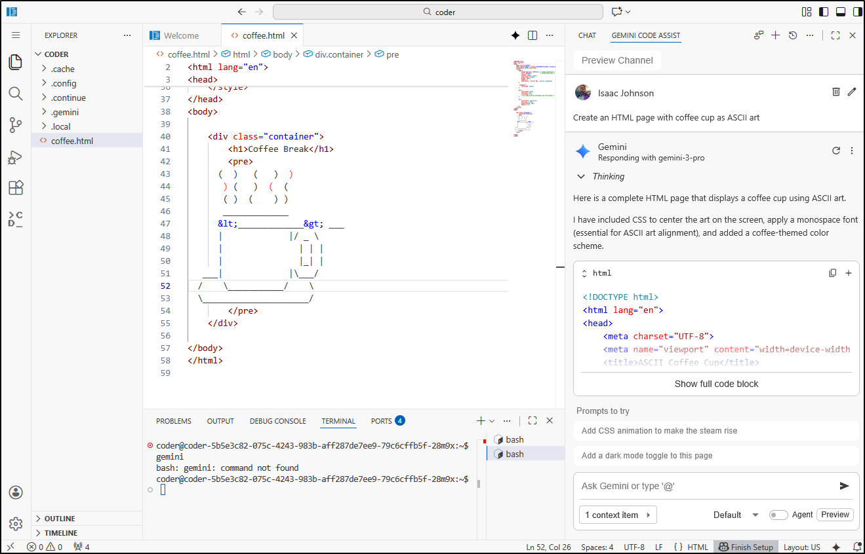Toggle the primary sidebar visibility
This screenshot has width=865, height=554.
tap(823, 11)
